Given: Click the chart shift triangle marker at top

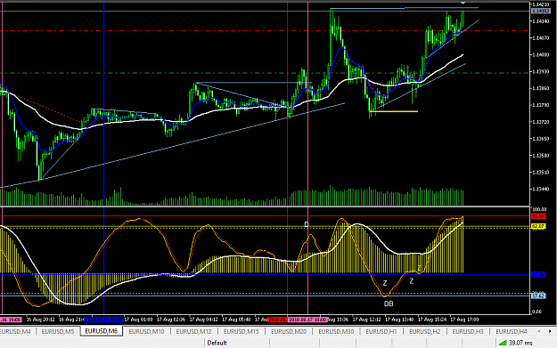Looking at the screenshot, I should [463, 3].
